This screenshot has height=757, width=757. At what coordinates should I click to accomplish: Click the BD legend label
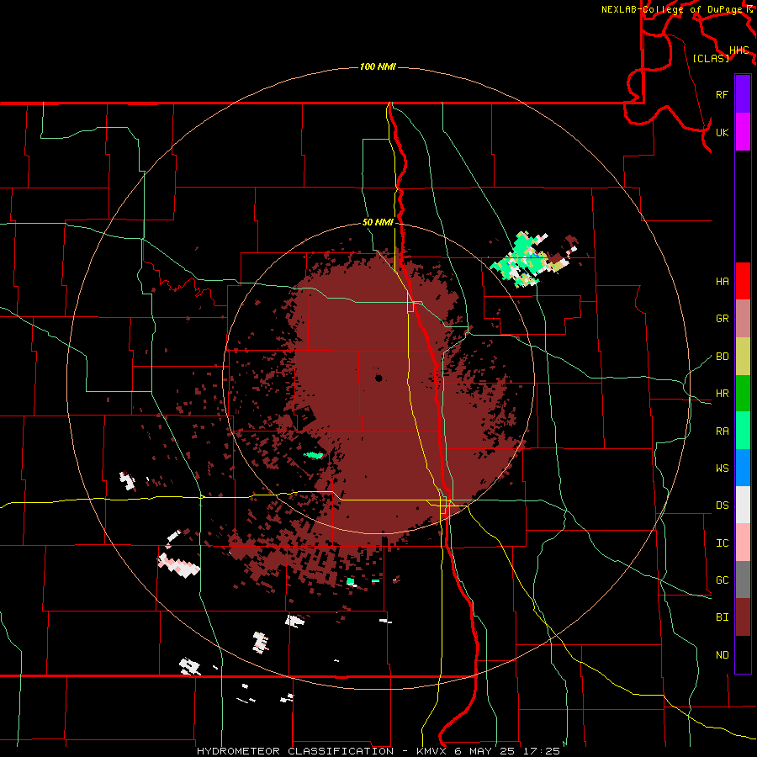tap(723, 357)
